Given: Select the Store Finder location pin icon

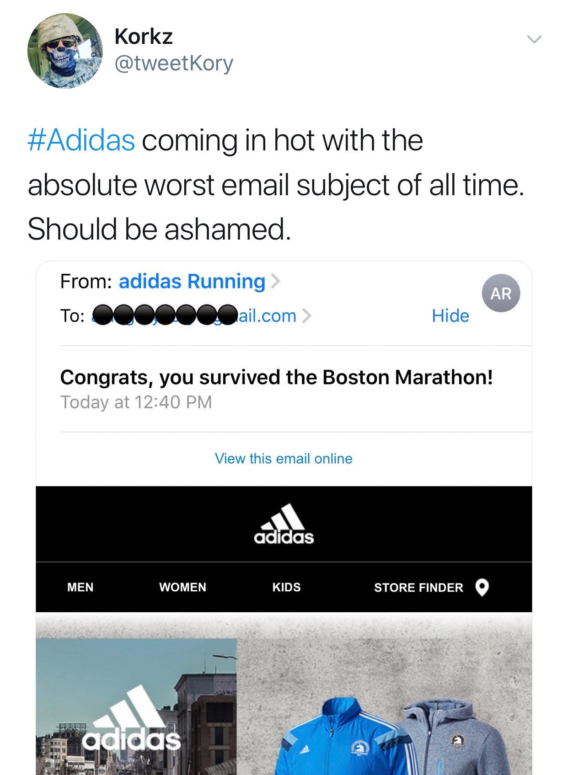Looking at the screenshot, I should tap(483, 588).
